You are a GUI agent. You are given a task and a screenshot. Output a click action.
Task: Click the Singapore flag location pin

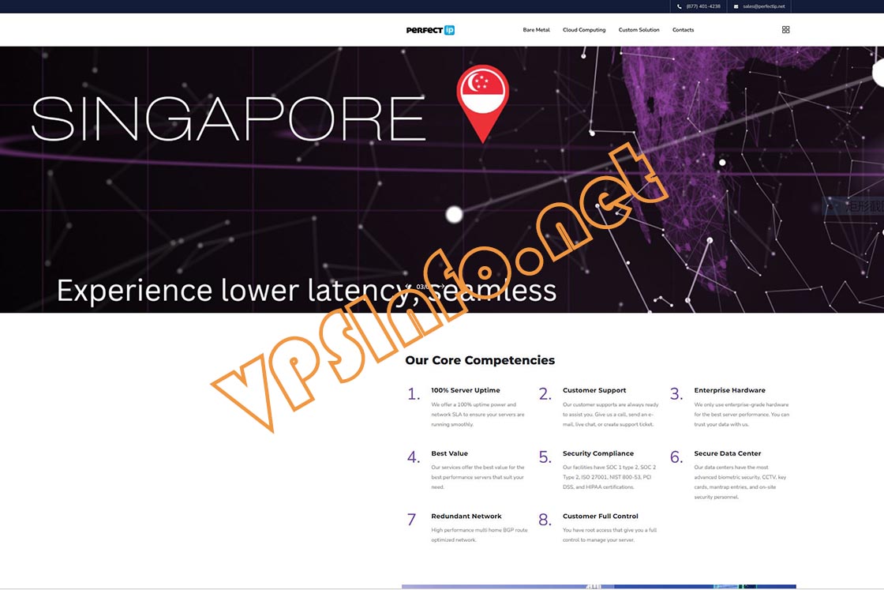click(482, 103)
